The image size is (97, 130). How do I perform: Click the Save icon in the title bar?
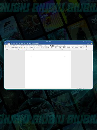coord(6,42)
